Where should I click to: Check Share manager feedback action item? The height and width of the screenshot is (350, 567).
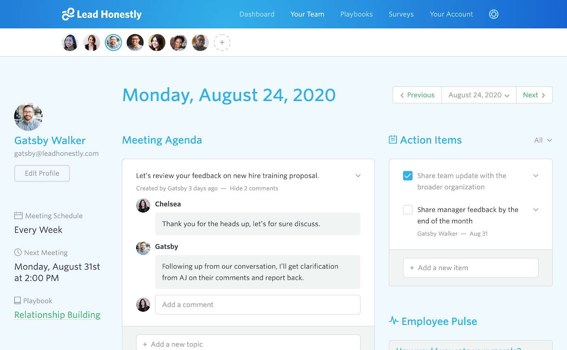[x=408, y=210]
